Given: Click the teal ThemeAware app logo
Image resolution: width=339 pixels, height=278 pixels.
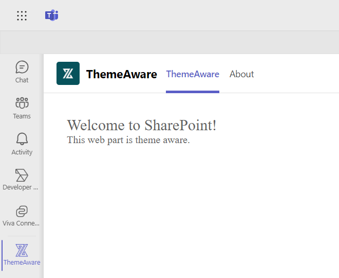Looking at the screenshot, I should pos(68,74).
